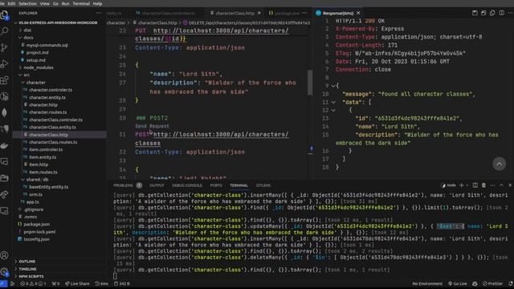514x289 pixels.
Task: Open Explorer panel more actions ellipsis
Action: [x=99, y=13]
